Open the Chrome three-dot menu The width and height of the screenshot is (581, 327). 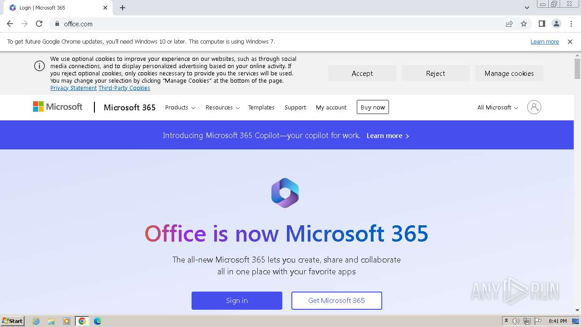tap(571, 24)
